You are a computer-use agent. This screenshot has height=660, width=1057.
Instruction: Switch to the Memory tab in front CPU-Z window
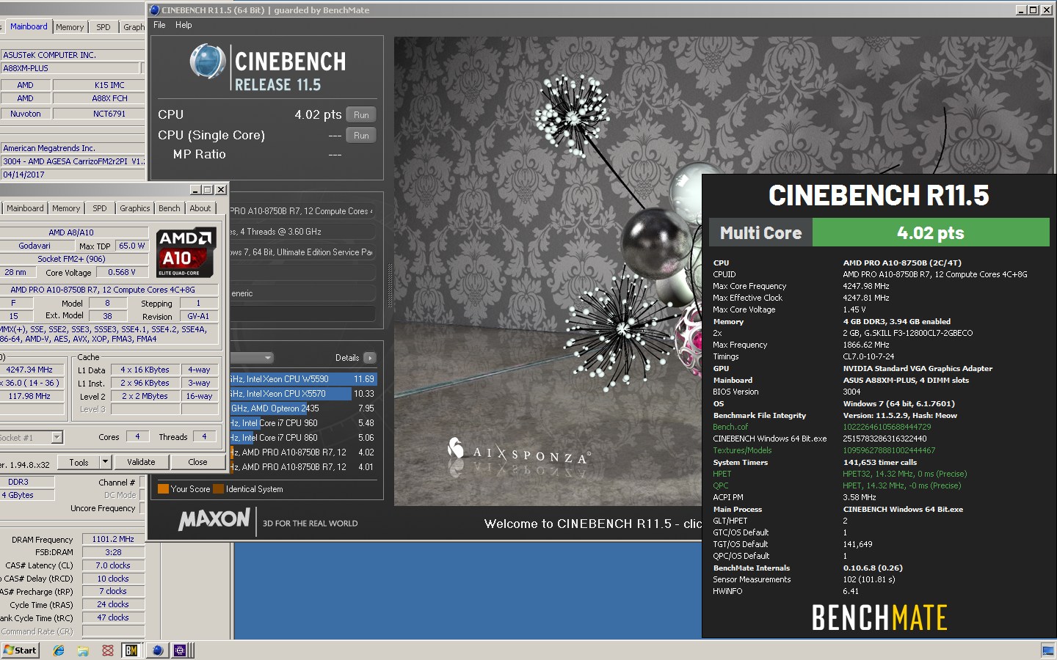click(x=66, y=208)
